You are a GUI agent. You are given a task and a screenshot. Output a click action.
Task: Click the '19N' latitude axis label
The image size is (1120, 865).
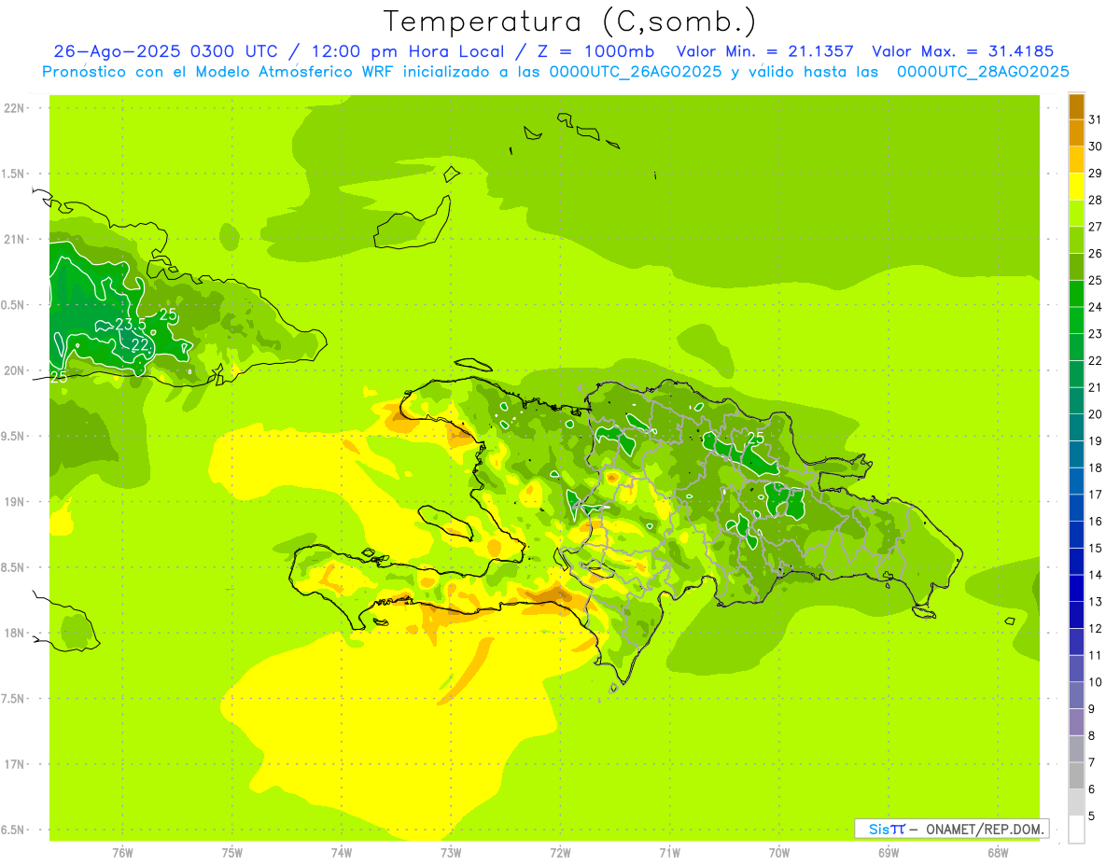[x=14, y=502]
